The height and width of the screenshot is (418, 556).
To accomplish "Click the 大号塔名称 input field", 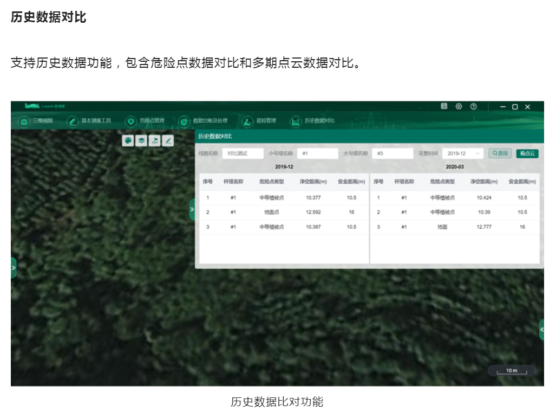I will pos(393,153).
